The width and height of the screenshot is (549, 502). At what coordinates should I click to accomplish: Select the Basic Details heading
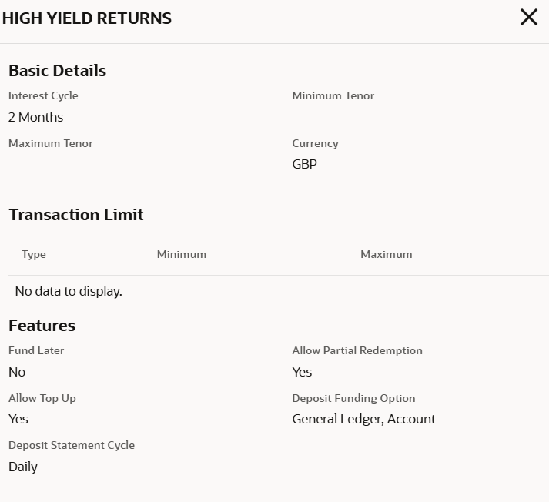coord(57,71)
